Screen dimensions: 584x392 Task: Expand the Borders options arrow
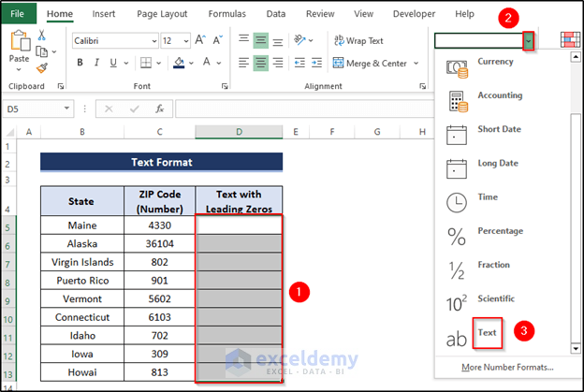coord(159,63)
